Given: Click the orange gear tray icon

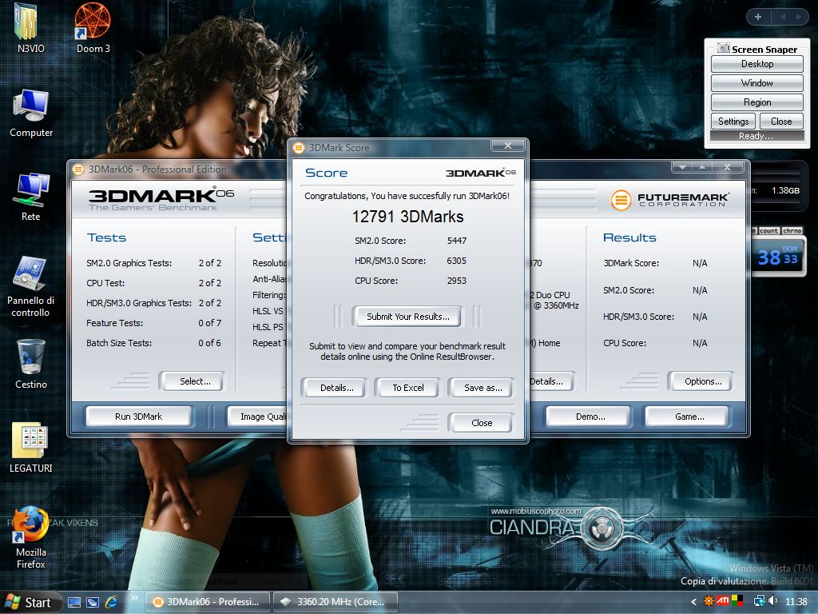Looking at the screenshot, I should point(709,601).
